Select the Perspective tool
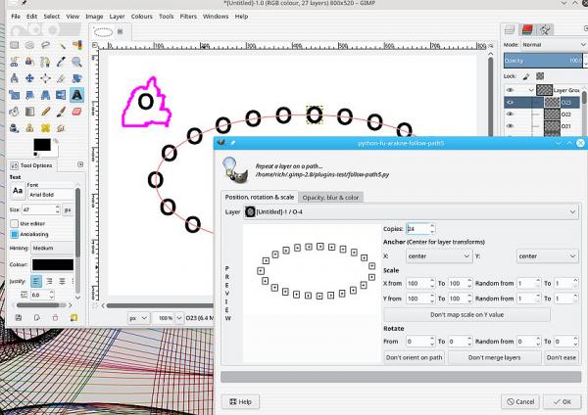Screen dimensions: 588x415 coord(45,95)
